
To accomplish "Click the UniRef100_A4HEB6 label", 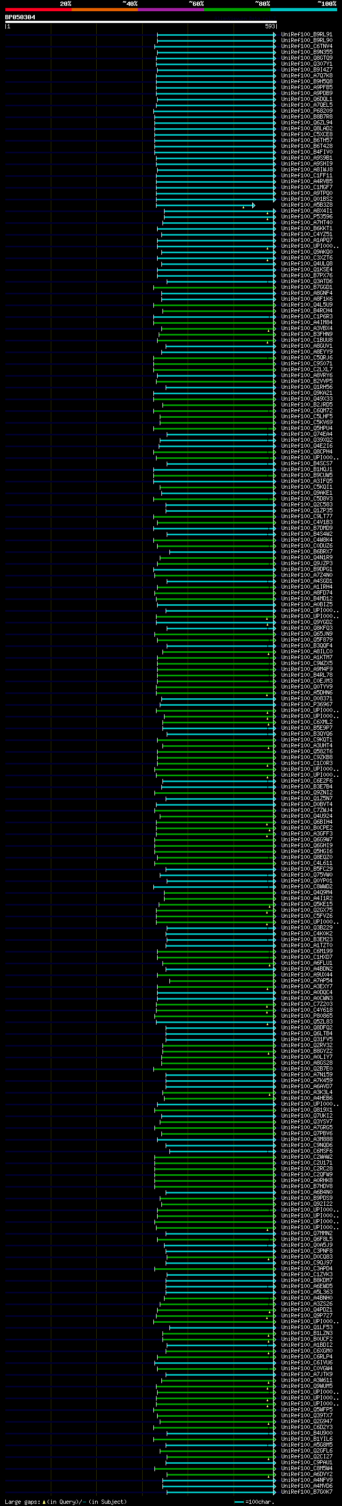I will click(x=306, y=1098).
